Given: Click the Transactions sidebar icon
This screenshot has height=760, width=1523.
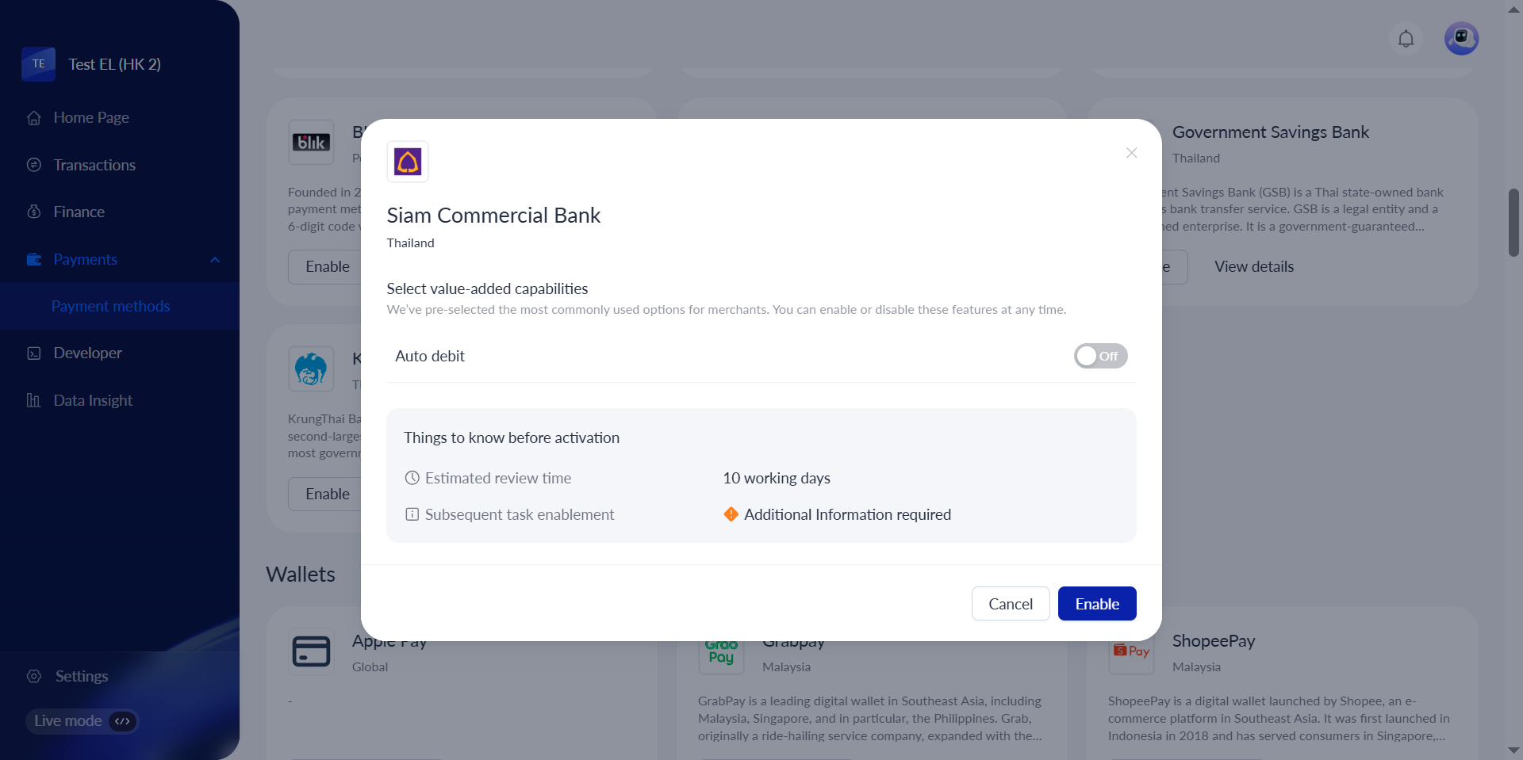Looking at the screenshot, I should 34,165.
